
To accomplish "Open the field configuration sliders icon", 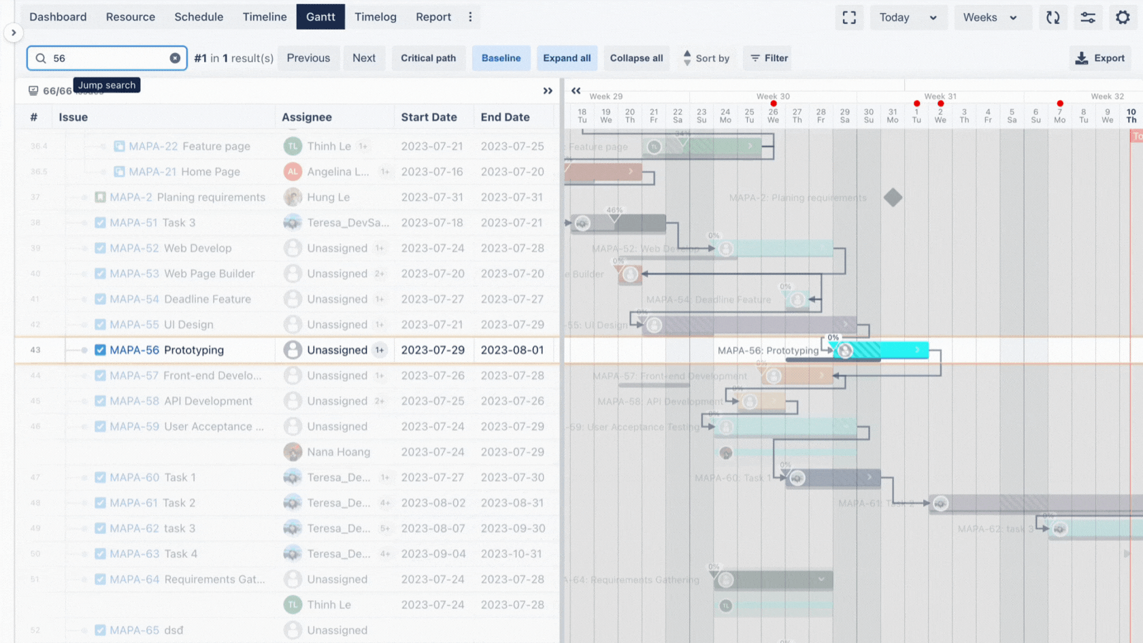I will [x=1088, y=18].
